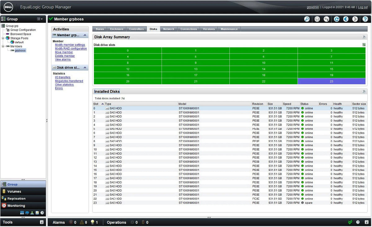Click the critical alarms red X icon
Image resolution: width=372 pixels, height=227 pixels.
pyautogui.click(x=71, y=222)
